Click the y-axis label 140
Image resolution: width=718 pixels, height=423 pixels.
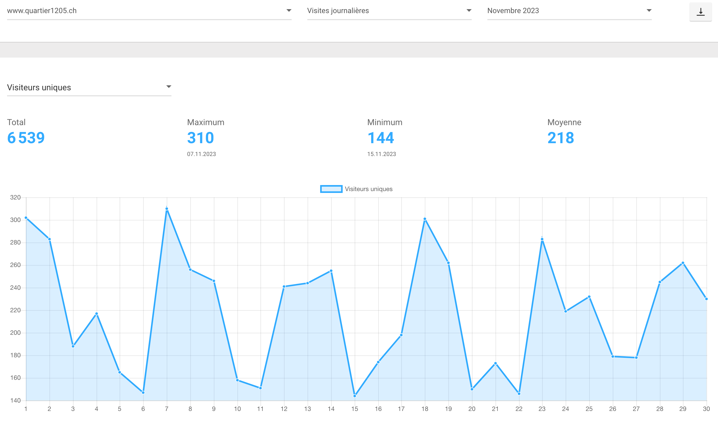click(15, 400)
